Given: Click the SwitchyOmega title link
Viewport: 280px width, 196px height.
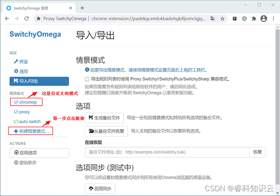Looking at the screenshot, I should (x=35, y=34).
